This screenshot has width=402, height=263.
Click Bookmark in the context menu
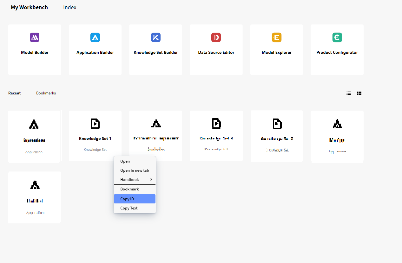[129, 189]
